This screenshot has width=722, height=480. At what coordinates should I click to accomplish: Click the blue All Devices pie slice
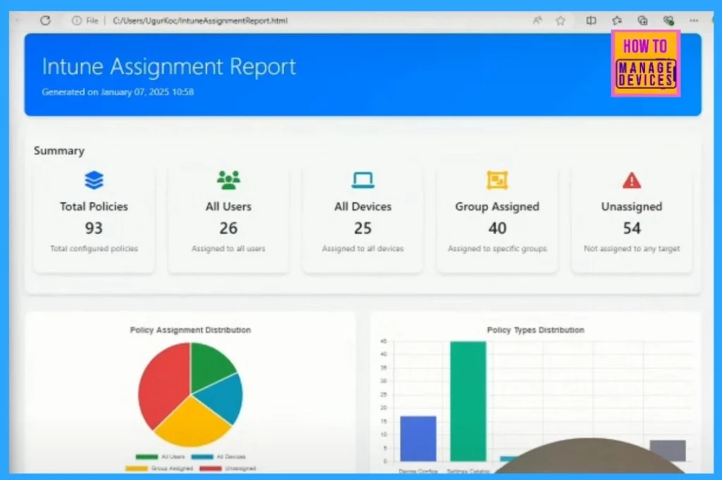(221, 398)
